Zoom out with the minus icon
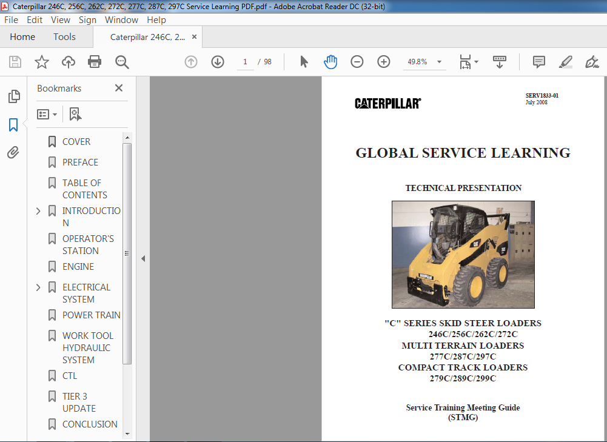The height and width of the screenshot is (442, 607). 357,62
